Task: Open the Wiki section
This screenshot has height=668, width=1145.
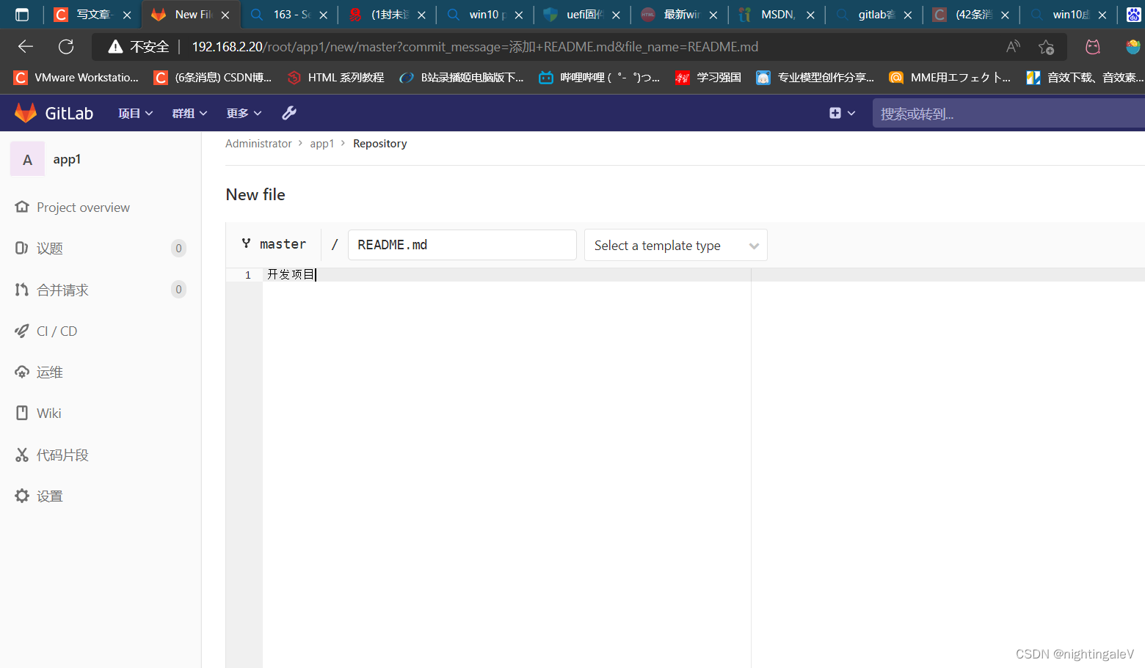Action: tap(48, 413)
